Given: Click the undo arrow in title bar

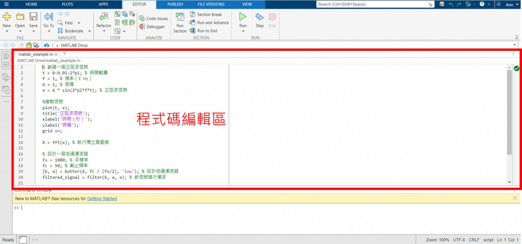Looking at the screenshot, I should tap(451, 4).
